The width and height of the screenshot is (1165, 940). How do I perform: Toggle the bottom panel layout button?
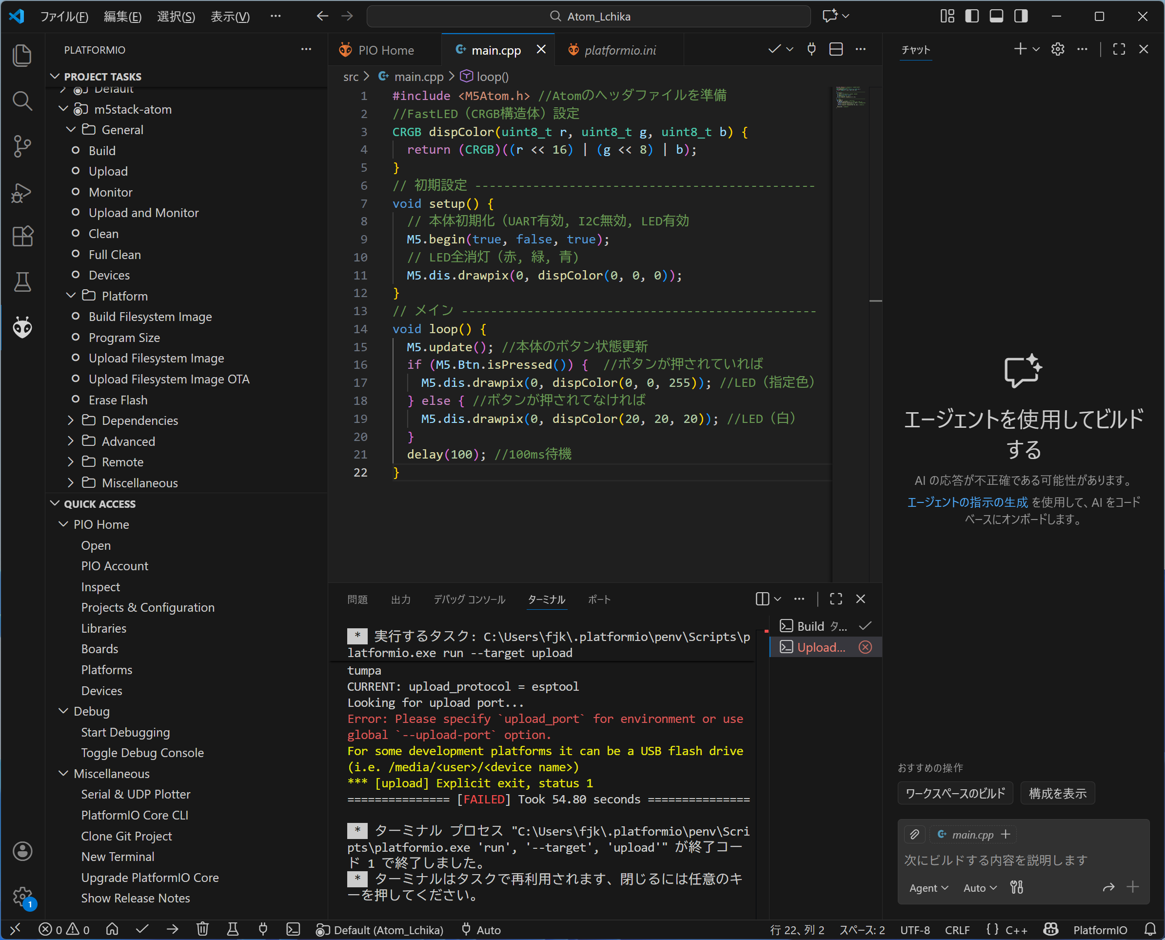(x=996, y=16)
